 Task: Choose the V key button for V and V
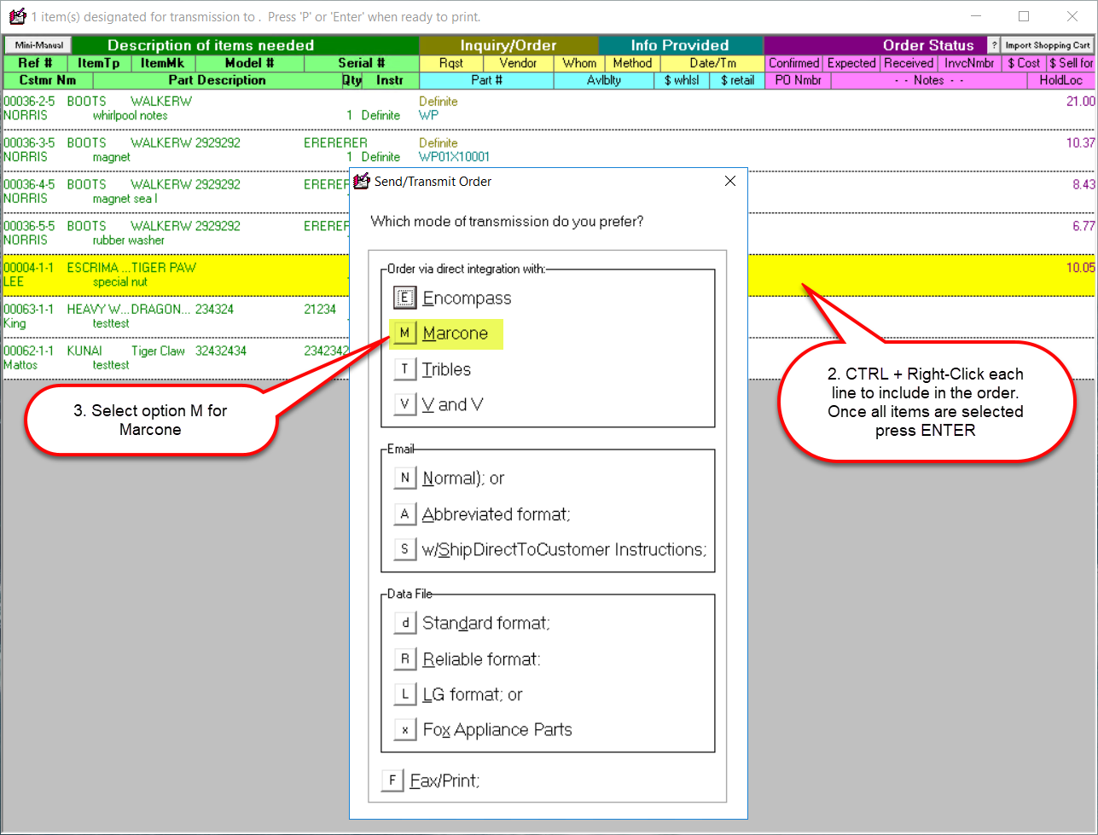(405, 404)
